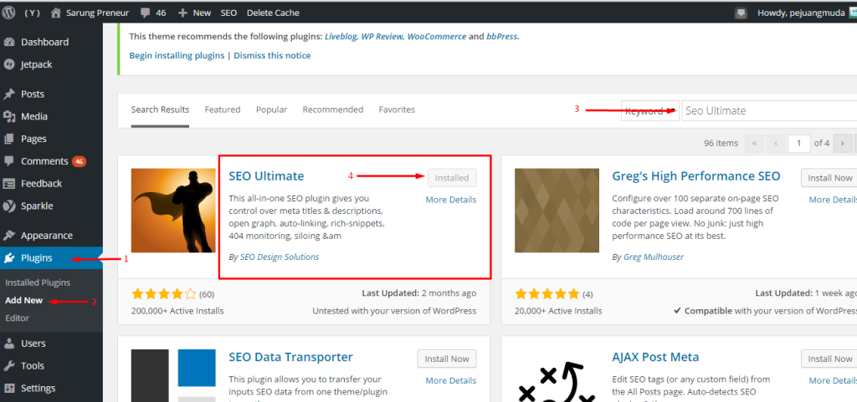Screen dimensions: 857x402
Task: Open the SEO admin bar menu
Action: tap(228, 13)
